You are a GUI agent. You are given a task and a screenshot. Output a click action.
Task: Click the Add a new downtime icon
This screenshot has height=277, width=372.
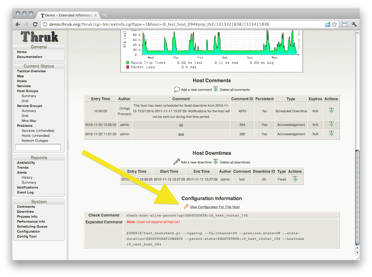click(x=176, y=162)
